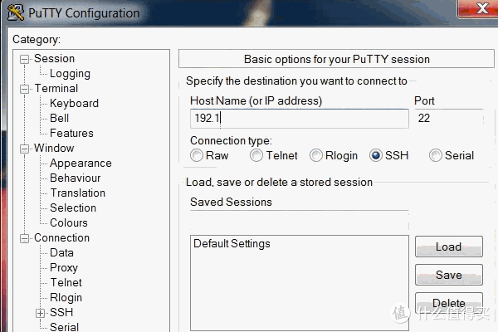Open the Translation category
The height and width of the screenshot is (332, 498).
pos(77,193)
